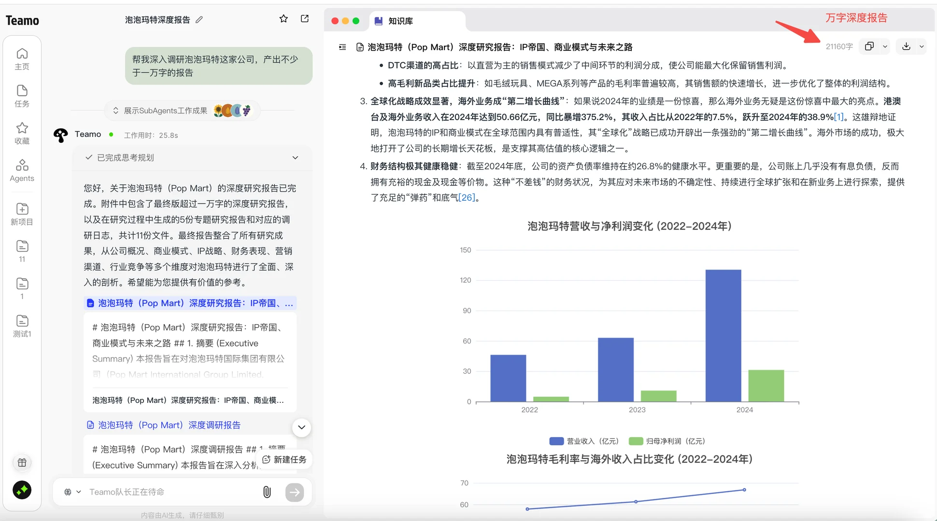937x521 pixels.
Task: Open the download format dropdown arrow
Action: pos(922,46)
